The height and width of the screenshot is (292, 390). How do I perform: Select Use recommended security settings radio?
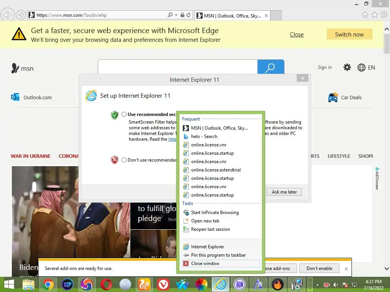click(124, 114)
